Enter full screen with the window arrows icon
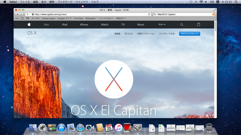 (x=215, y=10)
